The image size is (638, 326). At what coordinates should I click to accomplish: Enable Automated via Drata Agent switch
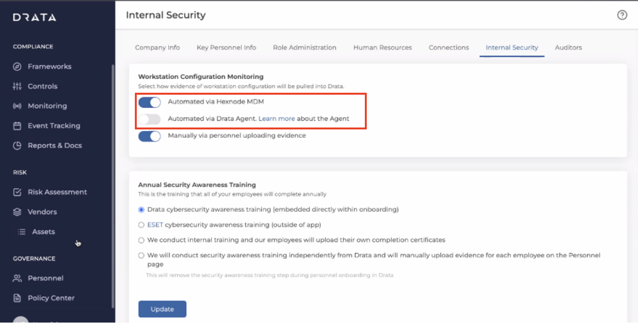[149, 119]
